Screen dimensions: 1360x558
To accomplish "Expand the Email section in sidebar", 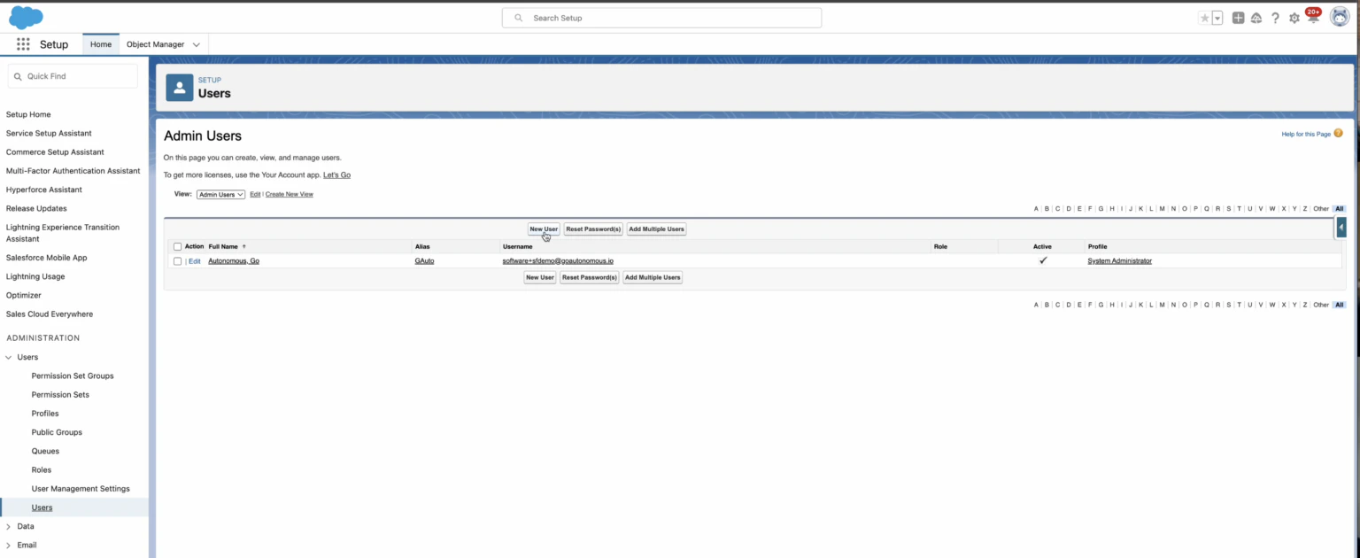I will 9,545.
